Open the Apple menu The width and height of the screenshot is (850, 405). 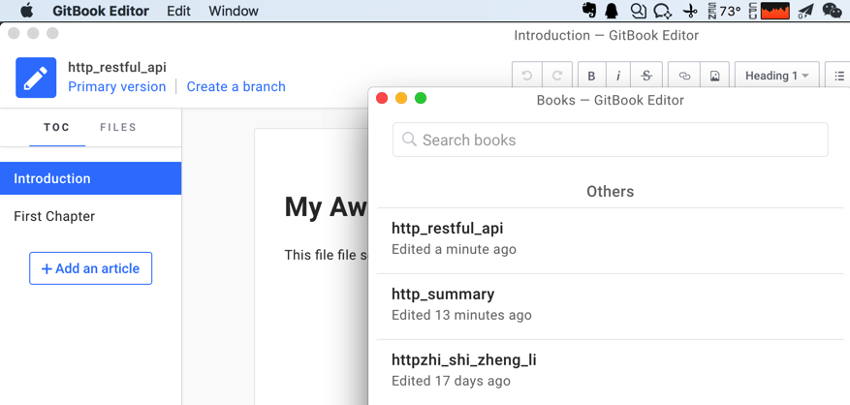click(26, 11)
